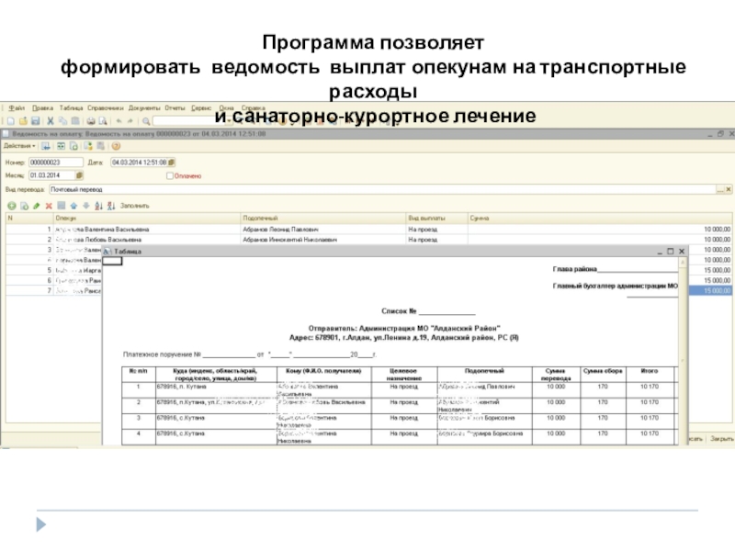Click the Copy row icon above the table

click(x=25, y=206)
